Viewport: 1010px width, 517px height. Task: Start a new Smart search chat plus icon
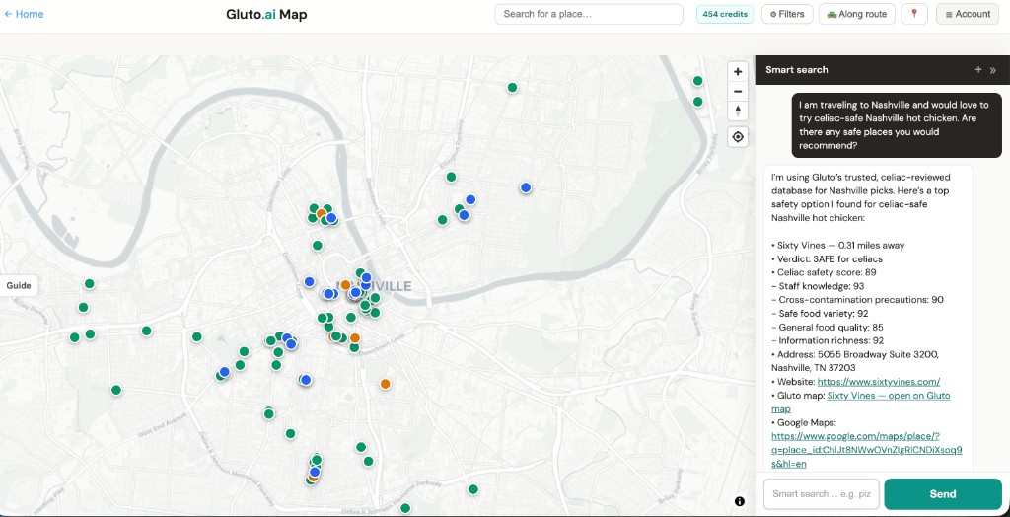(x=978, y=70)
